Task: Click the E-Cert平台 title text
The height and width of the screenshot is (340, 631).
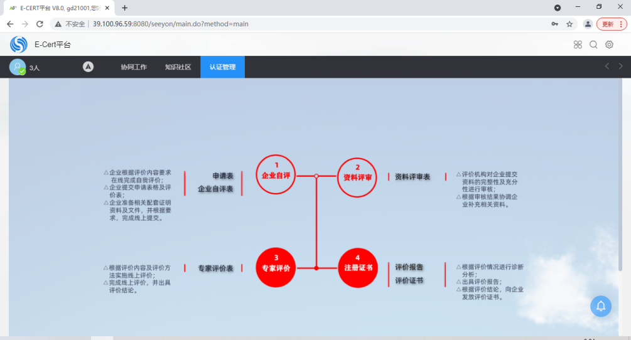Action: 53,45
